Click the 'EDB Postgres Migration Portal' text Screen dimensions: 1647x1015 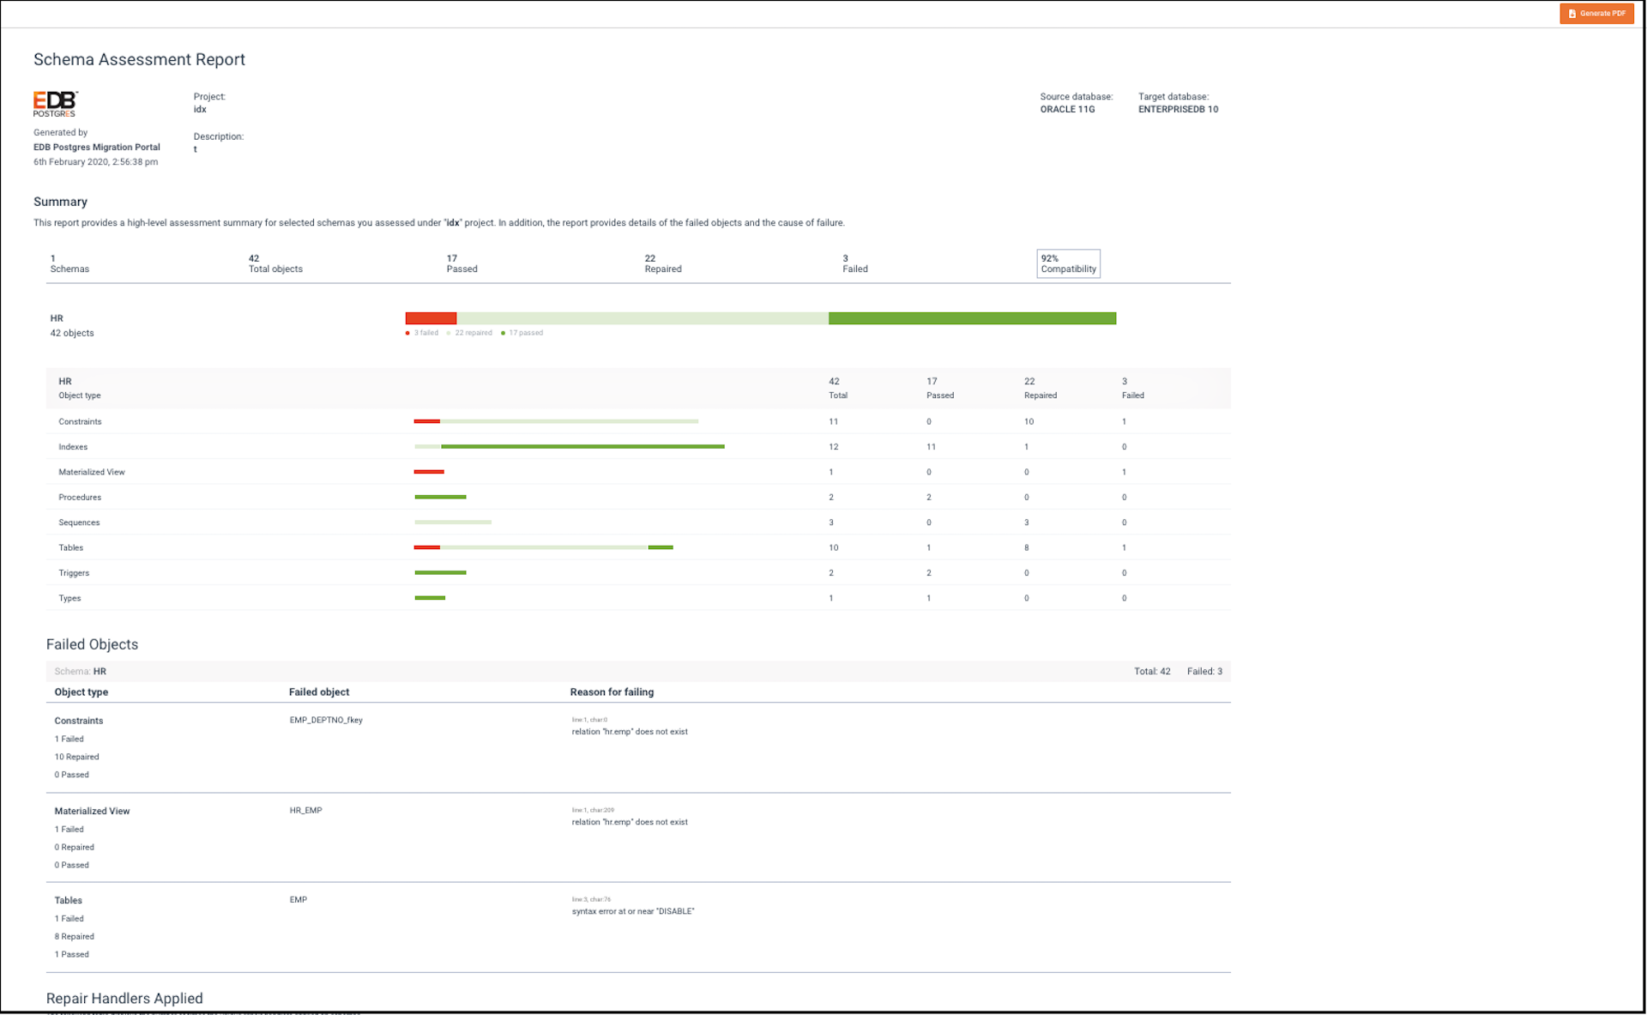click(x=97, y=148)
